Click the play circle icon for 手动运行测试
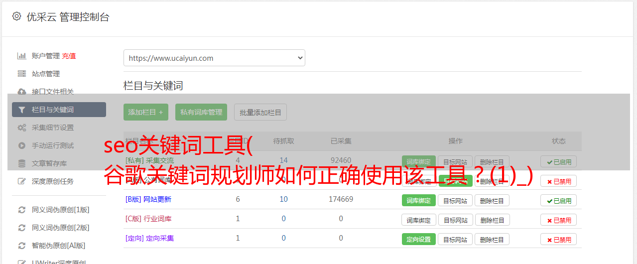Image resolution: width=637 pixels, height=264 pixels. point(22,145)
